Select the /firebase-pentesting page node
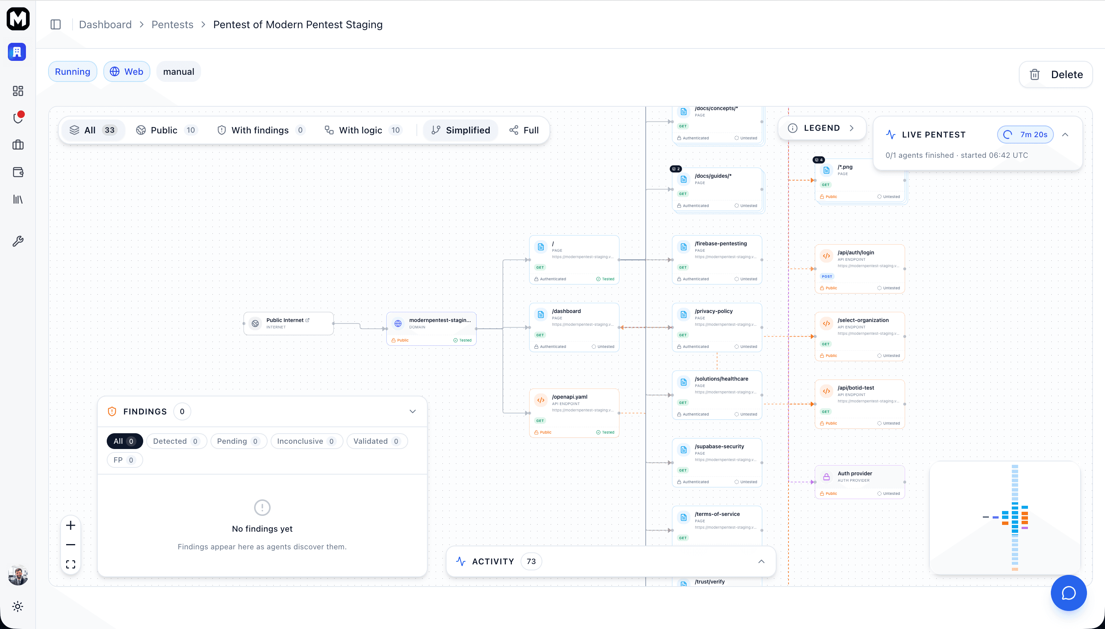Image resolution: width=1105 pixels, height=629 pixels. tap(717, 260)
